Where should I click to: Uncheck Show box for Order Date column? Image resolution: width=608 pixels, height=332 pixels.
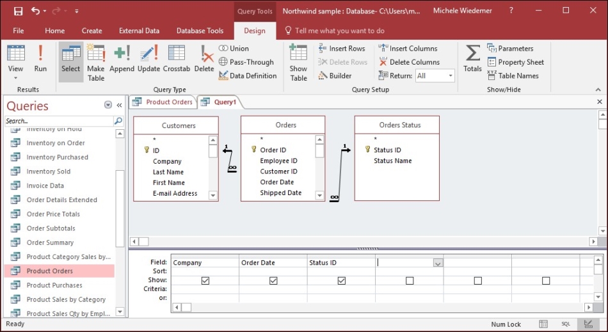click(273, 280)
